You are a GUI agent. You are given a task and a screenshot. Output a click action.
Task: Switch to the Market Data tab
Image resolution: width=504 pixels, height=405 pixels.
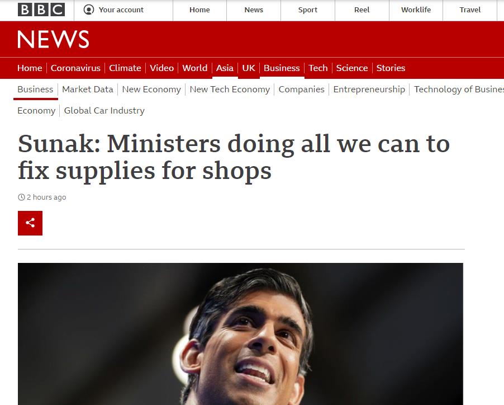[87, 89]
